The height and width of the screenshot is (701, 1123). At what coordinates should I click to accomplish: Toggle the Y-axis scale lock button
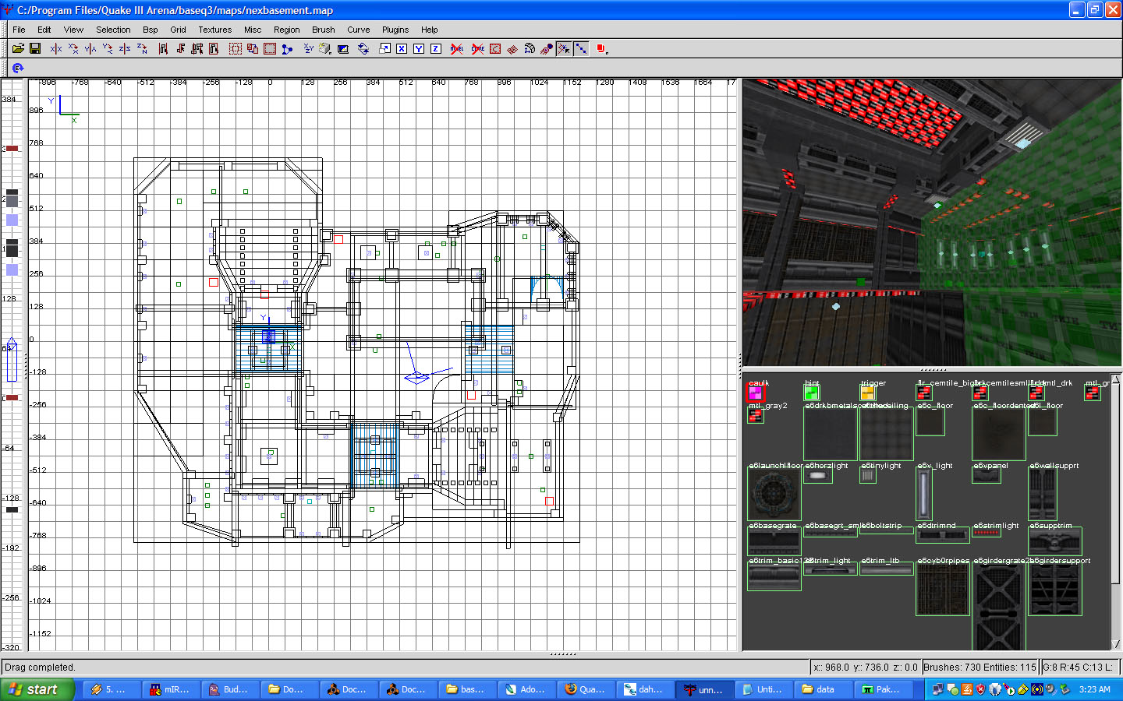click(x=419, y=48)
